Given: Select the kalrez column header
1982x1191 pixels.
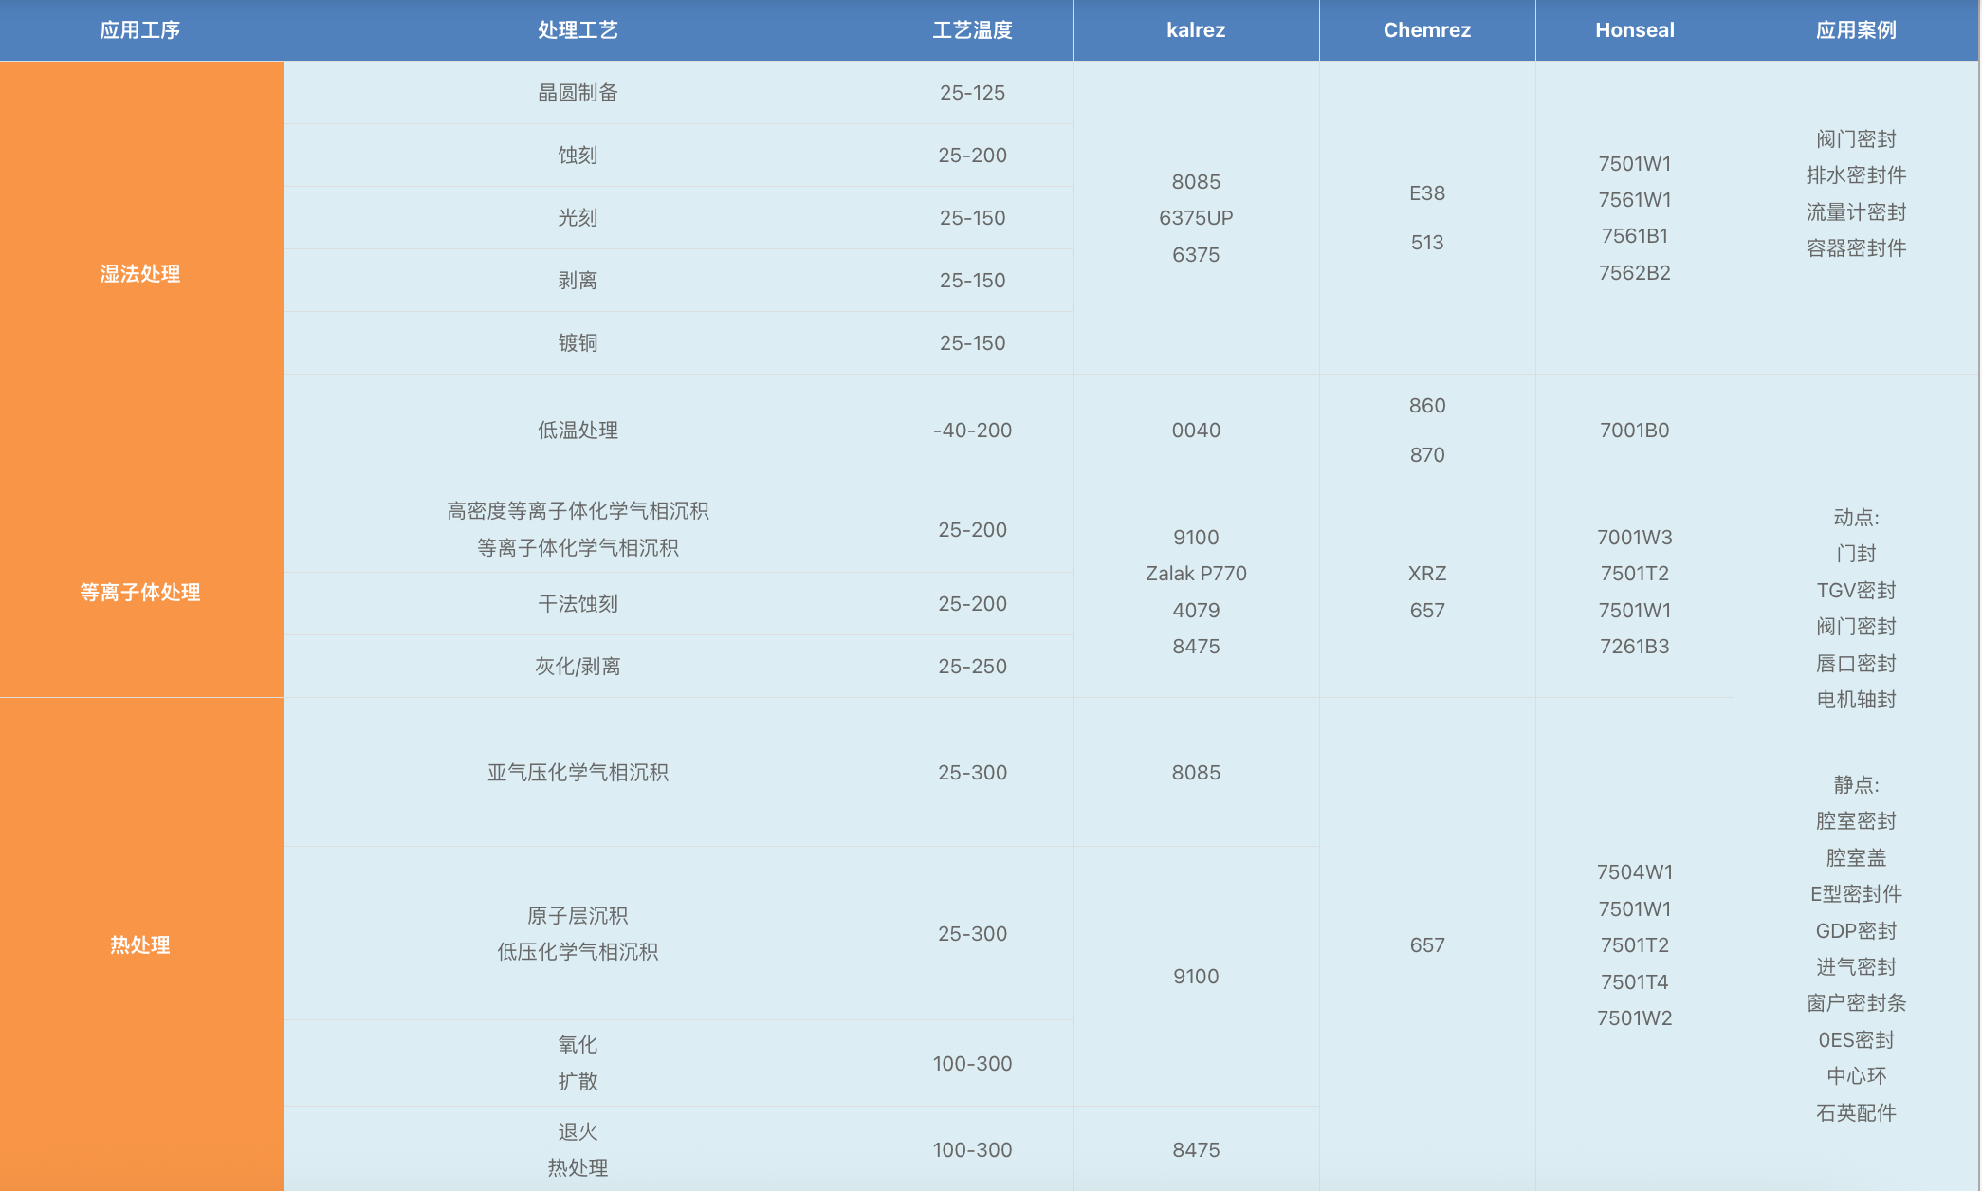Looking at the screenshot, I should (x=1196, y=30).
